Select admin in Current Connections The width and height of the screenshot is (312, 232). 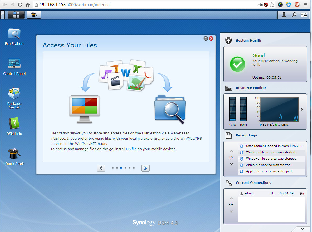click(249, 193)
